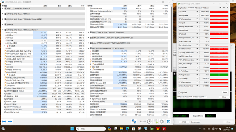Collapse the GPU NVIDIA GeForce RTX 4070 group

88,48
